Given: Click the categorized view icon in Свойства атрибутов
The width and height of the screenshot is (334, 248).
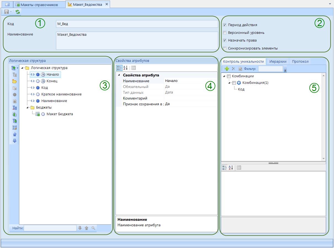Looking at the screenshot, I should click(119, 68).
